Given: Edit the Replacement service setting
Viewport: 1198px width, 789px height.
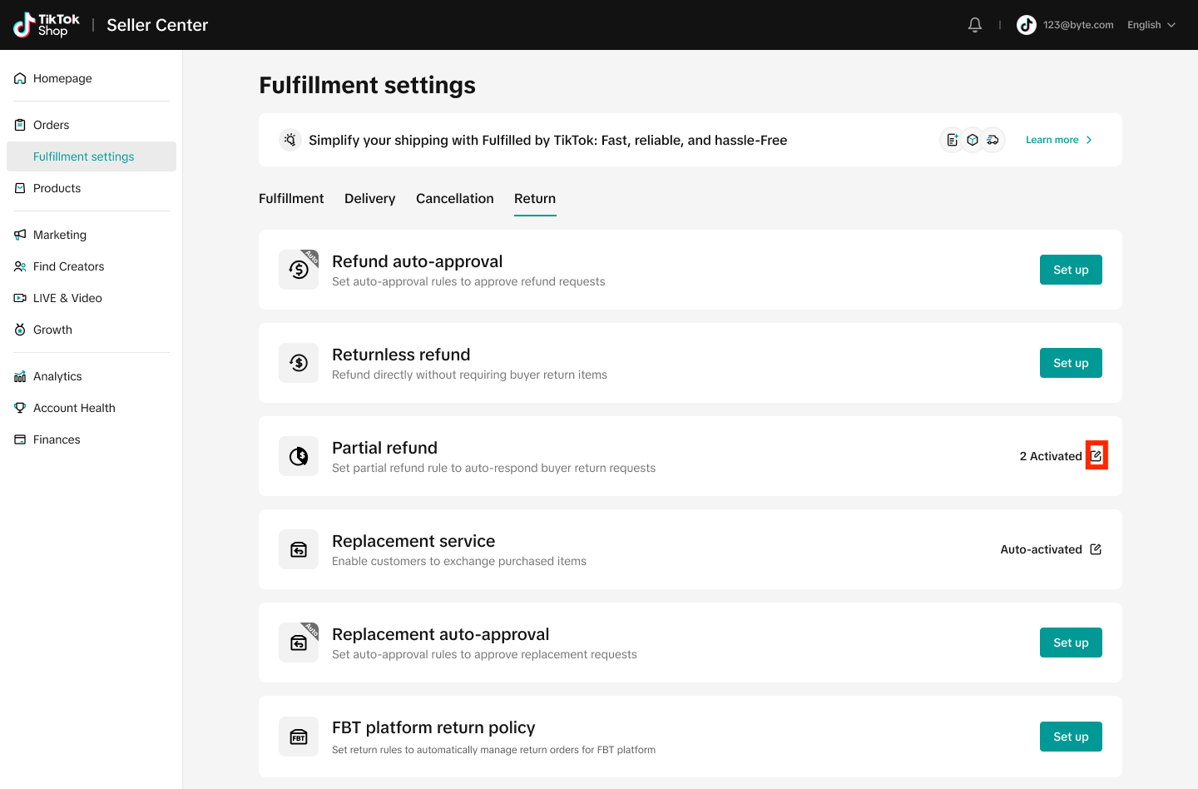Looking at the screenshot, I should 1096,549.
